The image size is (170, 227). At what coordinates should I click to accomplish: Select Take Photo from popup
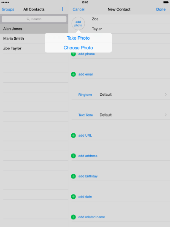pos(78,38)
